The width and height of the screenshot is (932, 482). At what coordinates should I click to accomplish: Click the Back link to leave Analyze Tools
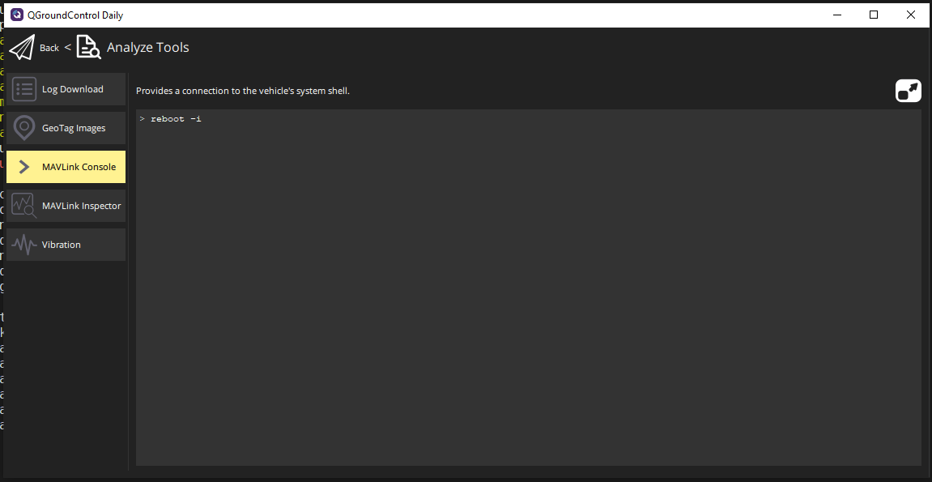point(49,48)
